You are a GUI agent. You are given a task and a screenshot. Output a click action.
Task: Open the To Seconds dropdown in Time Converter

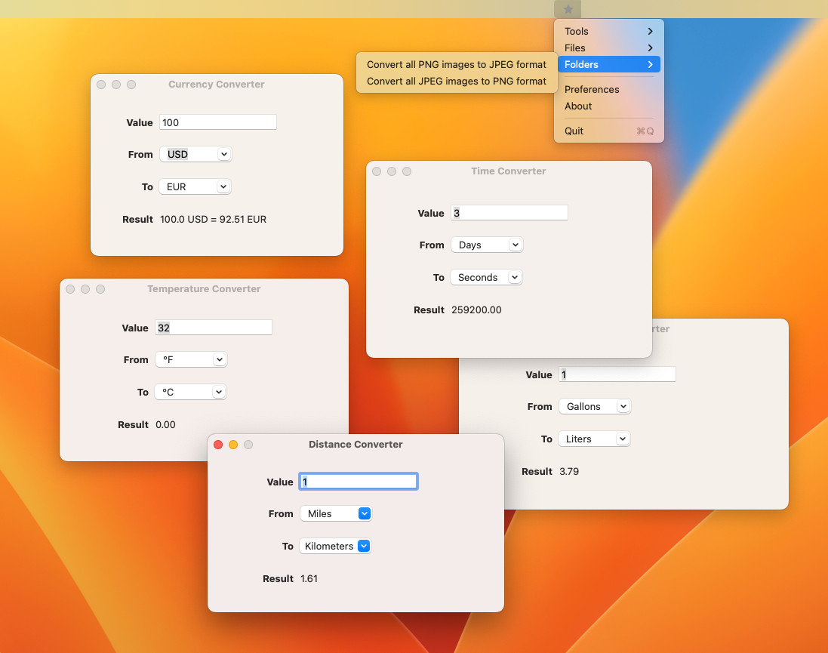click(486, 277)
